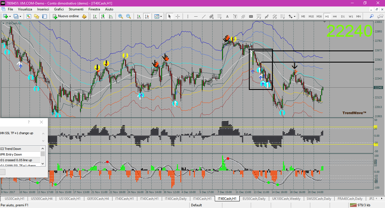Screen dimensions: 385x208
Task: Toggle chart auto scroll
Action: (x=139, y=16)
